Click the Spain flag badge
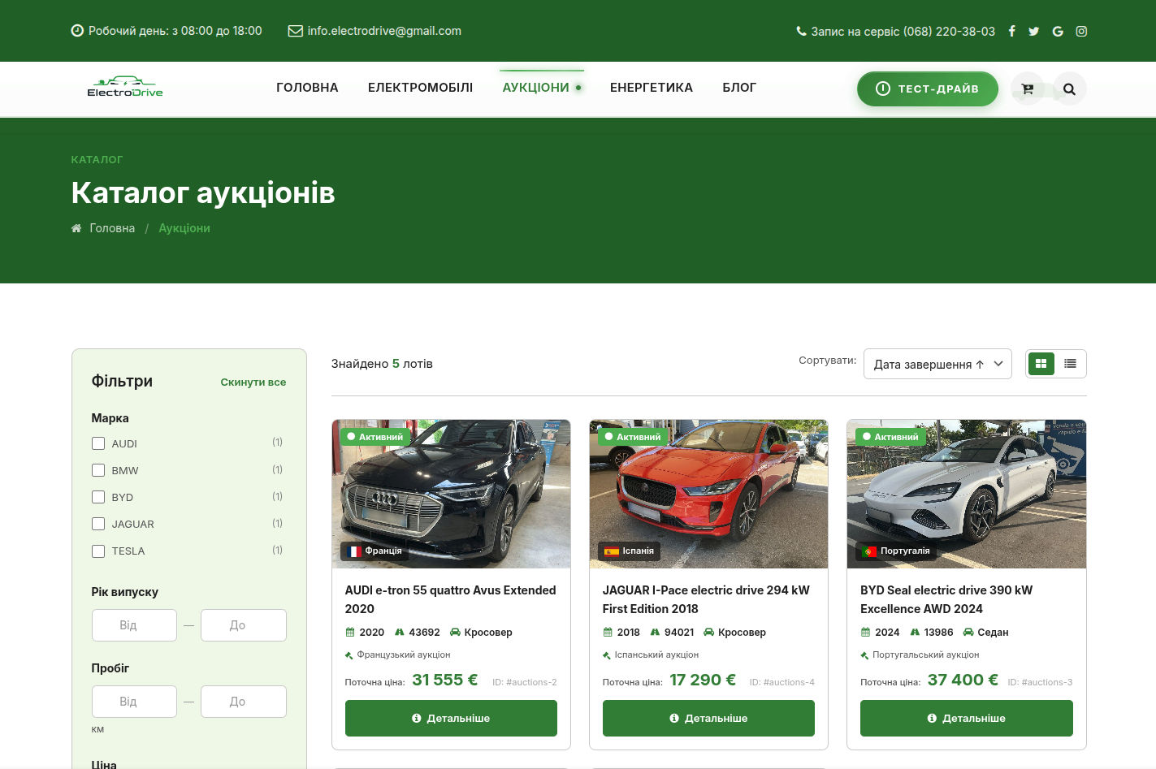Screen dimensions: 1156x769 click(630, 551)
